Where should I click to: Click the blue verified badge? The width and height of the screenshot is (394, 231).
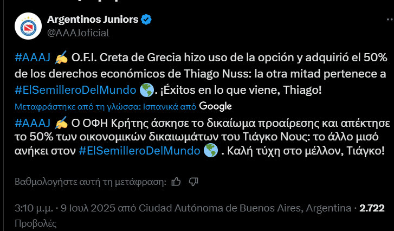(146, 20)
